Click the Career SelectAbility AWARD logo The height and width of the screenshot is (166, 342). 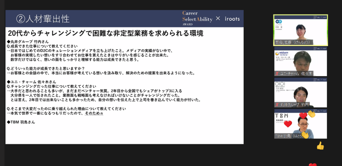(x=197, y=18)
